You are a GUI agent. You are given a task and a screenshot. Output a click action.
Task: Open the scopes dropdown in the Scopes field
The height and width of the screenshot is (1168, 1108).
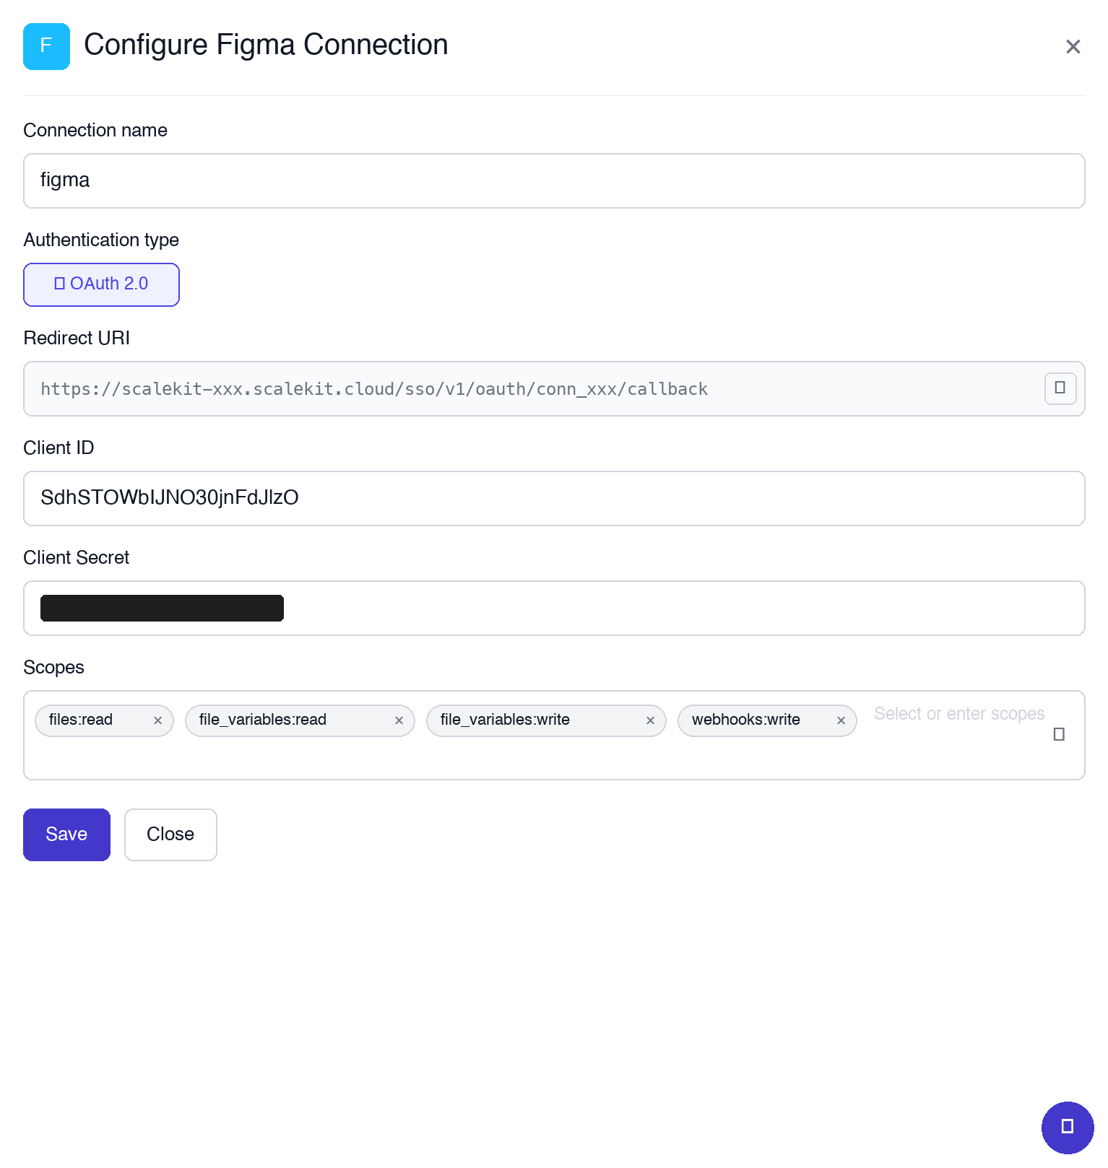tap(1059, 734)
